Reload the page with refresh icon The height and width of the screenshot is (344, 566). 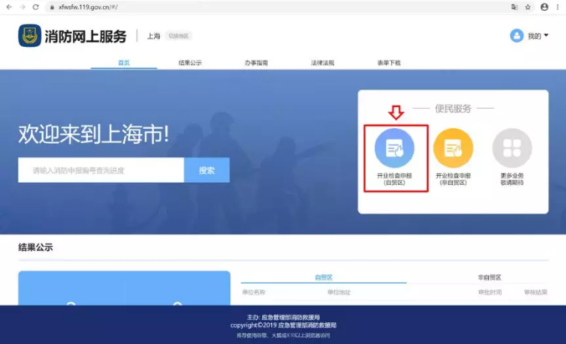click(x=37, y=7)
